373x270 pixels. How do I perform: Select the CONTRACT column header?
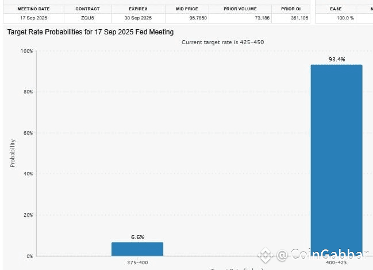tap(87, 9)
